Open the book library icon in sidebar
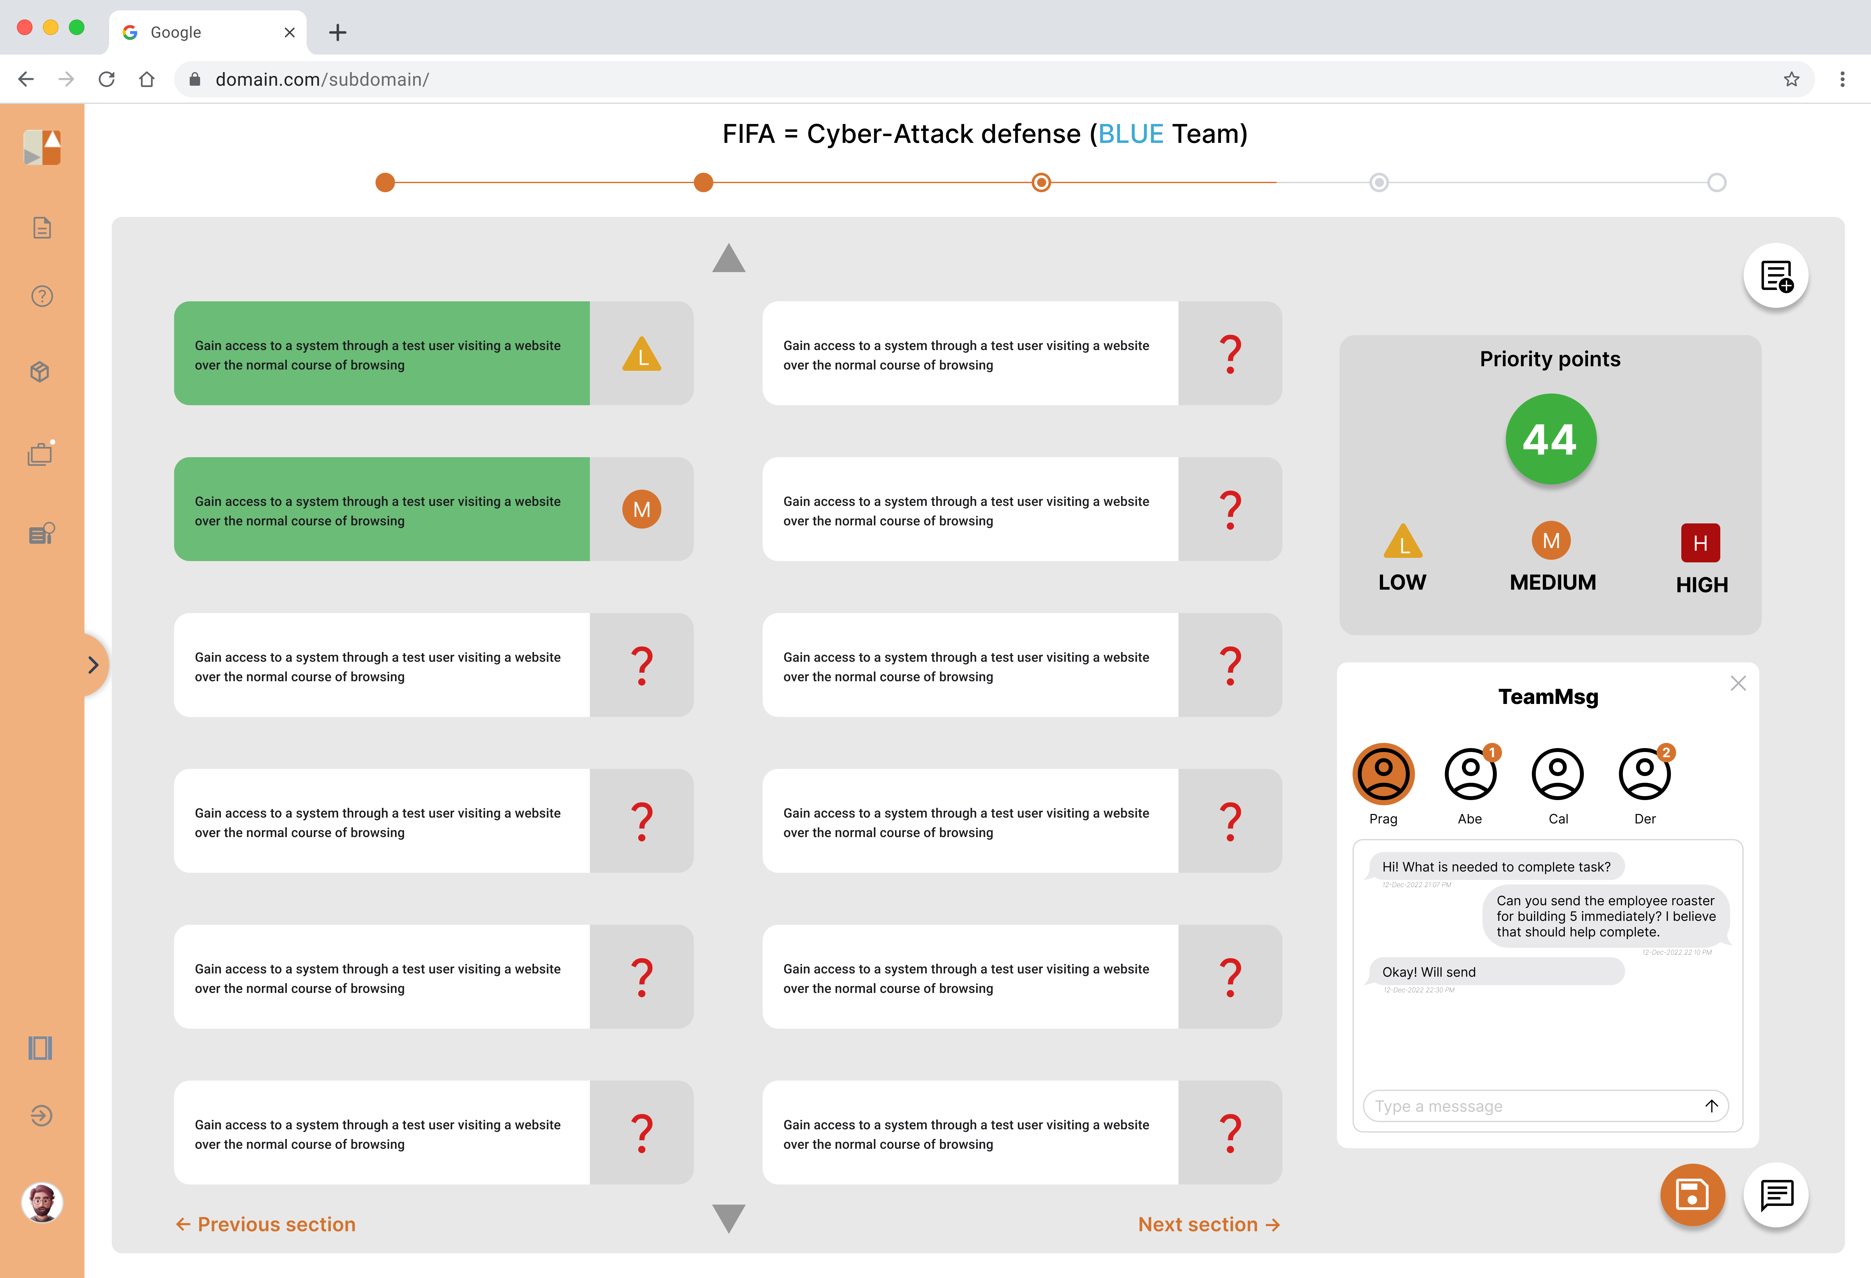The image size is (1871, 1278). click(x=40, y=1048)
